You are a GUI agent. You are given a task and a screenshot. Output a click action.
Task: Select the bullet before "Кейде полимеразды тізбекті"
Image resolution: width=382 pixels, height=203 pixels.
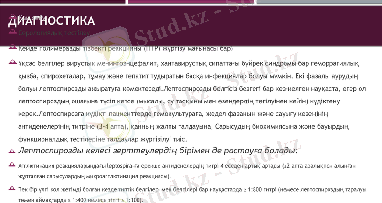tap(12, 48)
